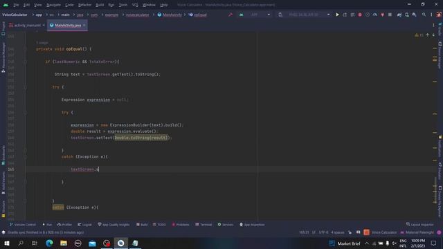Open the Build tool window

142,225
